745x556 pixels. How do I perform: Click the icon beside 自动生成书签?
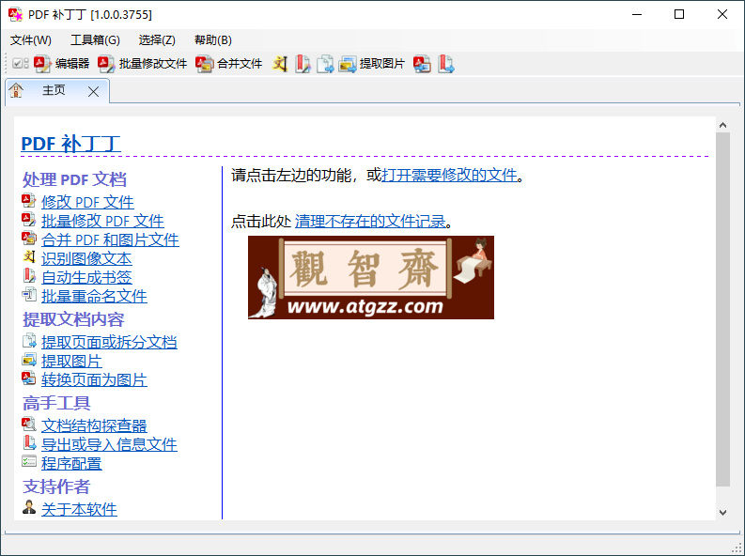point(29,276)
